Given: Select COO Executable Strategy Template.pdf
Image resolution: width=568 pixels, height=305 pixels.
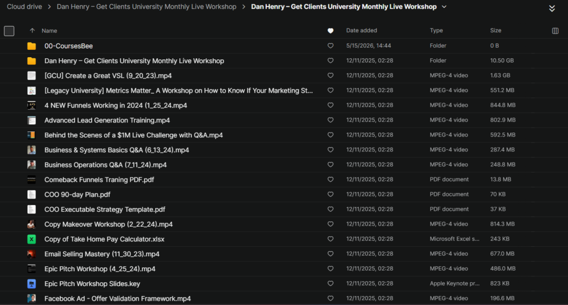Looking at the screenshot, I should point(105,210).
